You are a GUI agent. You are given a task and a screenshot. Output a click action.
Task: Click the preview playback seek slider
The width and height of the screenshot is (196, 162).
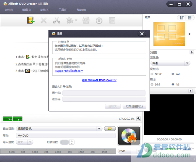(x=169, y=143)
